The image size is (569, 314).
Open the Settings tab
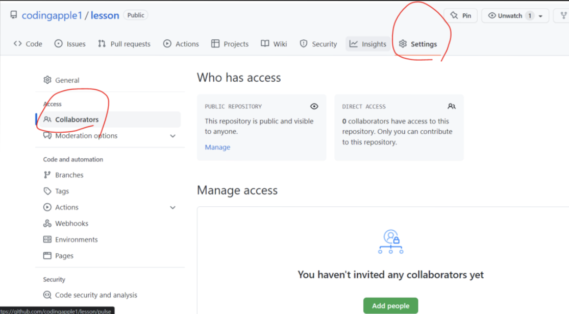click(x=417, y=44)
